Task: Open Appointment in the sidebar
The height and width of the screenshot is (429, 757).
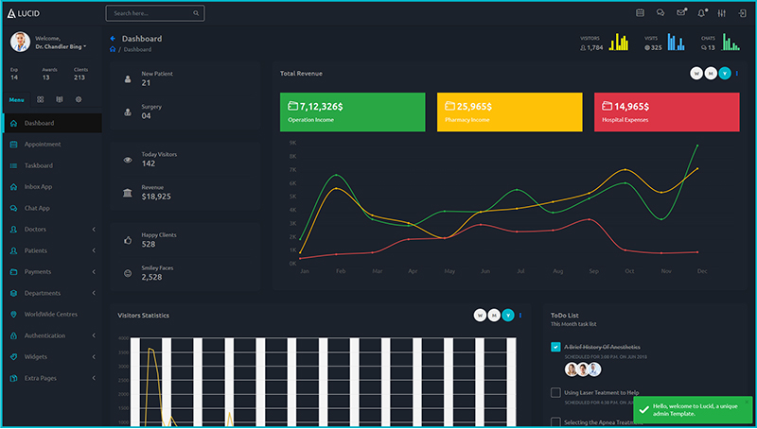Action: [43, 145]
